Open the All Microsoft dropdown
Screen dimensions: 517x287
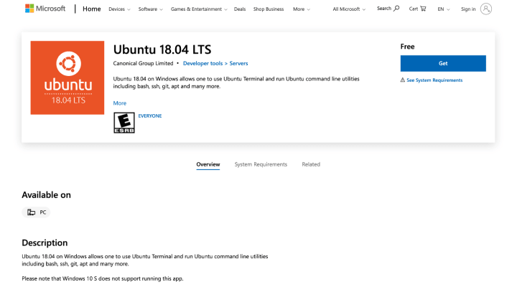tap(349, 9)
